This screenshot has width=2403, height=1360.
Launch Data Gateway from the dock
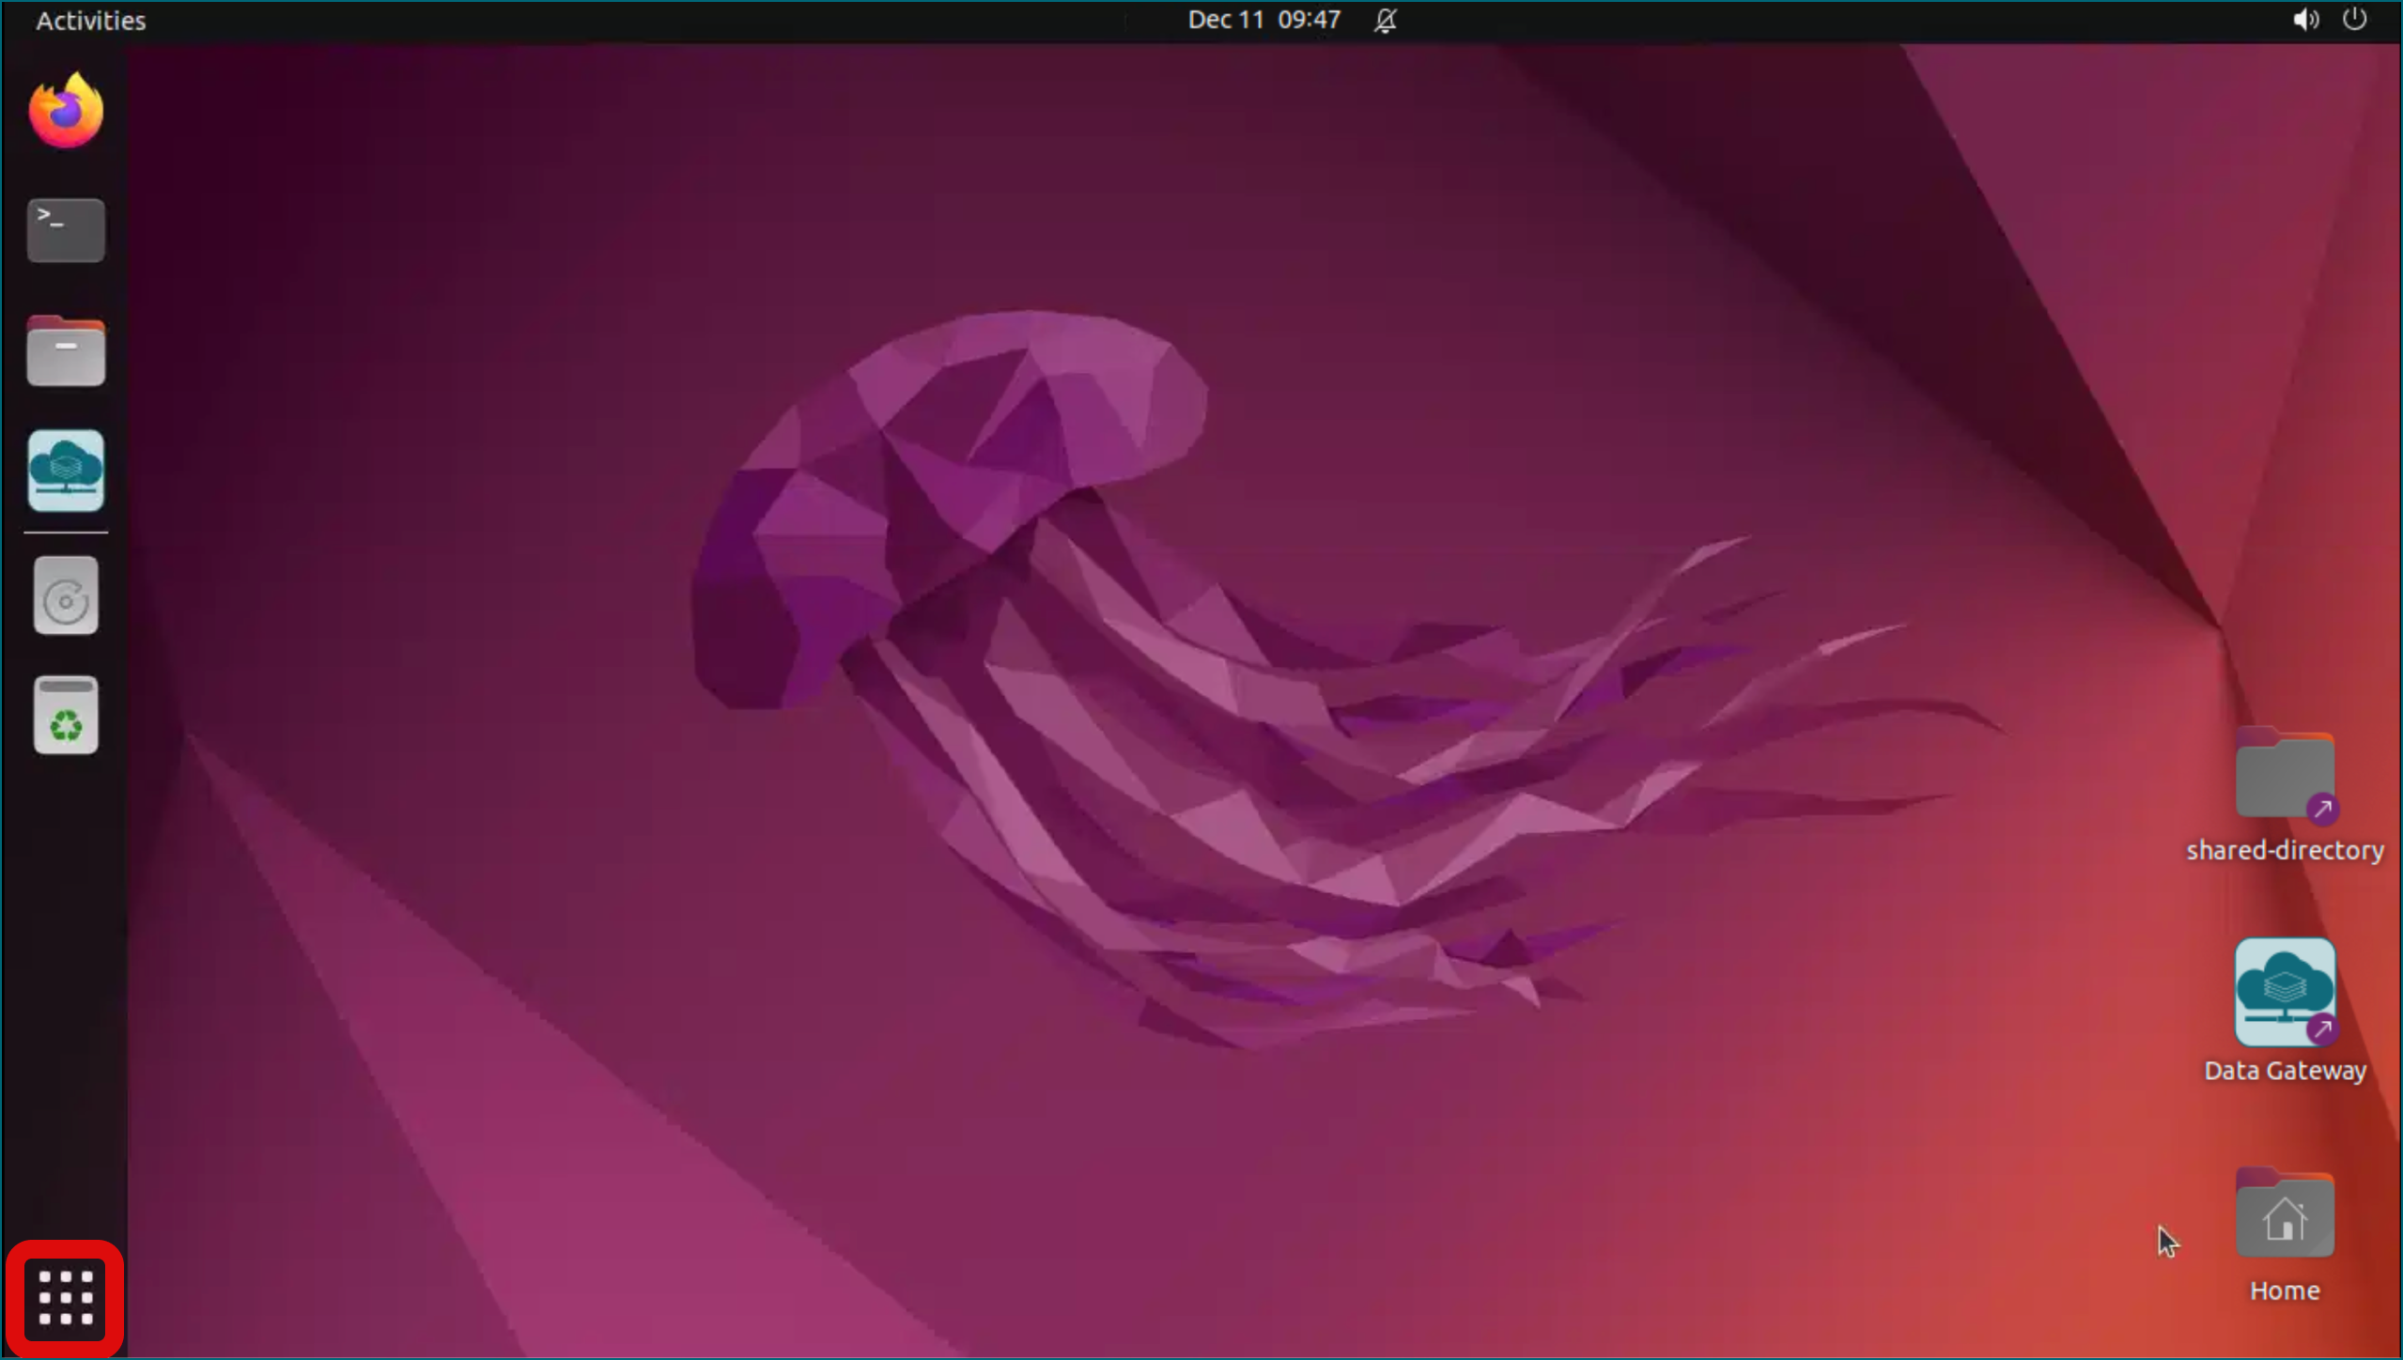tap(64, 471)
